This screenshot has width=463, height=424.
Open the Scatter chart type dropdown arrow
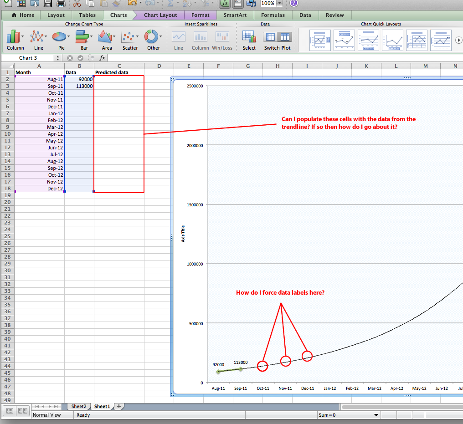pos(137,36)
